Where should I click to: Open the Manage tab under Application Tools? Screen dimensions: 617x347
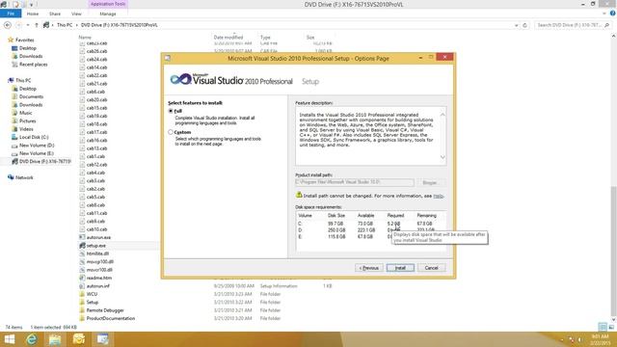tap(108, 13)
